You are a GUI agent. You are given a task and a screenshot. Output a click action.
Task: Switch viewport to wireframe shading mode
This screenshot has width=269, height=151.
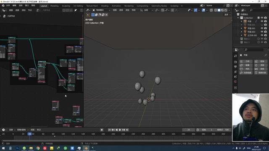tap(216, 10)
